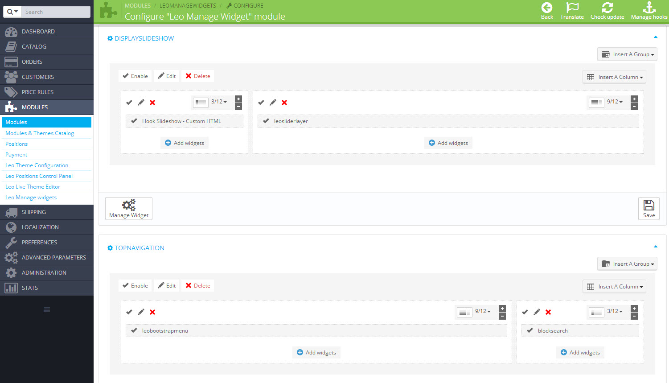669x383 pixels.
Task: Toggle the leosliderlayer widget checkmark
Action: tap(266, 121)
